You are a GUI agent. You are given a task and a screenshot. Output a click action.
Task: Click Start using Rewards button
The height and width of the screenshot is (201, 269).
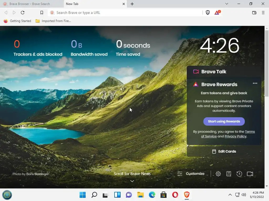pos(224,121)
